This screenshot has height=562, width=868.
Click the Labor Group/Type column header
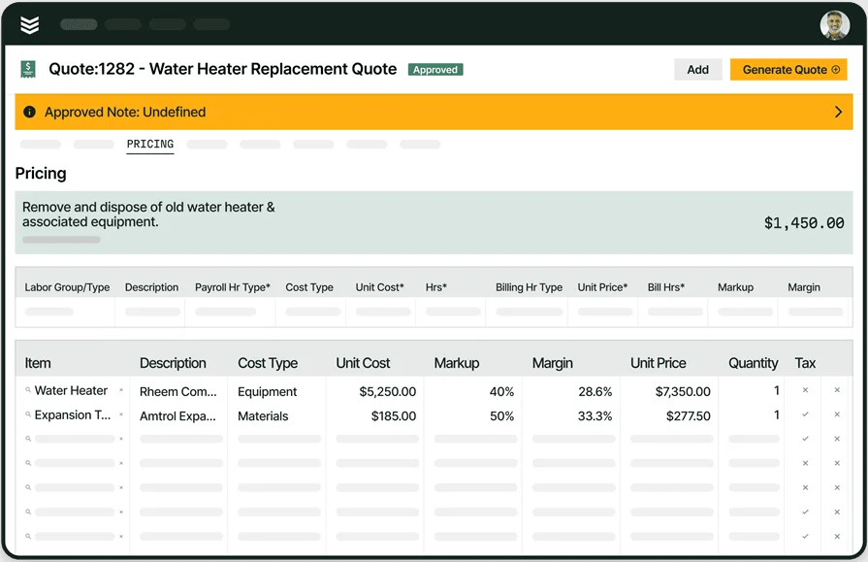tap(67, 287)
